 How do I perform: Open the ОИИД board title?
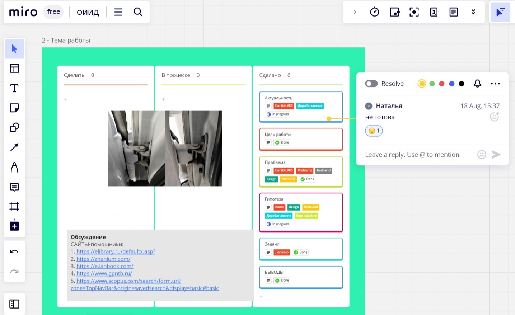tap(88, 12)
